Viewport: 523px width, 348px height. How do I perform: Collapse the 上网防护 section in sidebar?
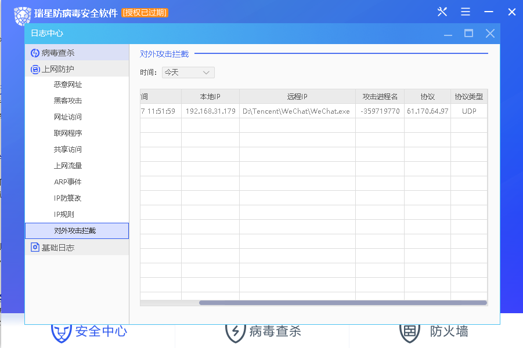click(x=77, y=69)
